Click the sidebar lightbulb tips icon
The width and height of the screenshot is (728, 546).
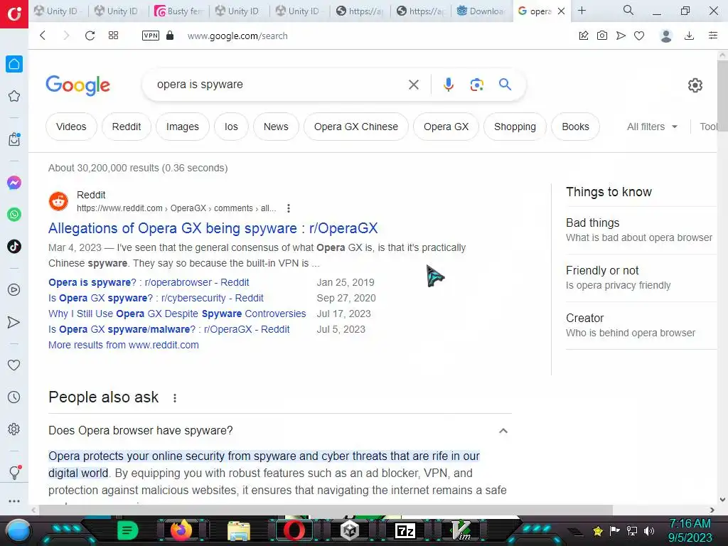click(14, 472)
